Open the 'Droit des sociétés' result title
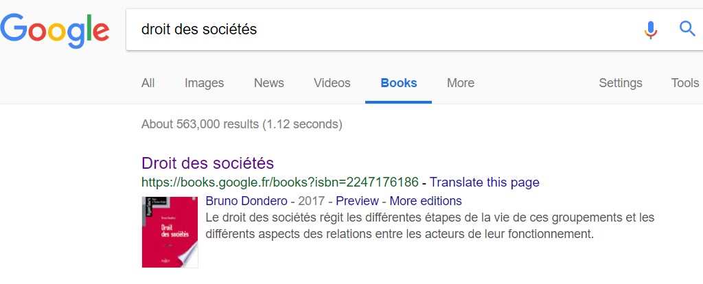 coord(207,163)
